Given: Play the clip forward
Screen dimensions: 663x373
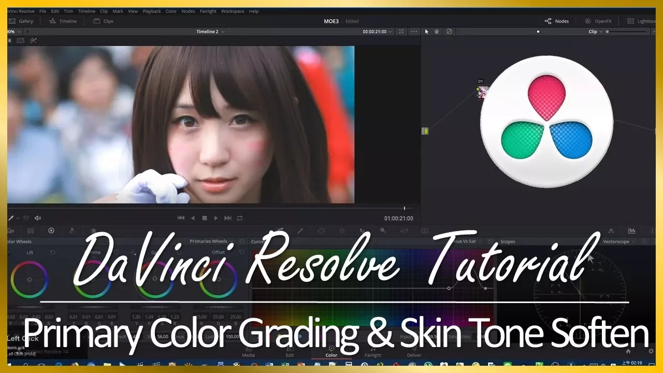Looking at the screenshot, I should 216,218.
